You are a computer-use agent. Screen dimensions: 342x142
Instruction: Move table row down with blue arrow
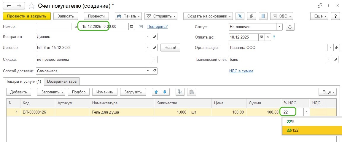(165, 92)
